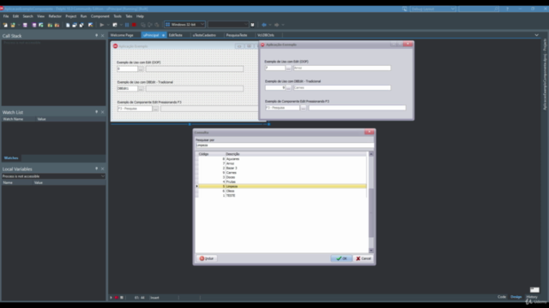Image resolution: width=549 pixels, height=308 pixels.
Task: Open the Windows 32-bit platform dropdown
Action: [202, 25]
